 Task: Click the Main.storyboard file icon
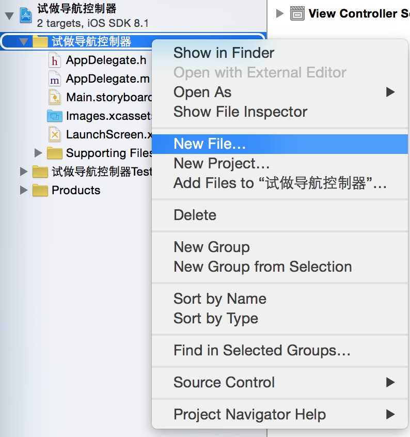54,97
